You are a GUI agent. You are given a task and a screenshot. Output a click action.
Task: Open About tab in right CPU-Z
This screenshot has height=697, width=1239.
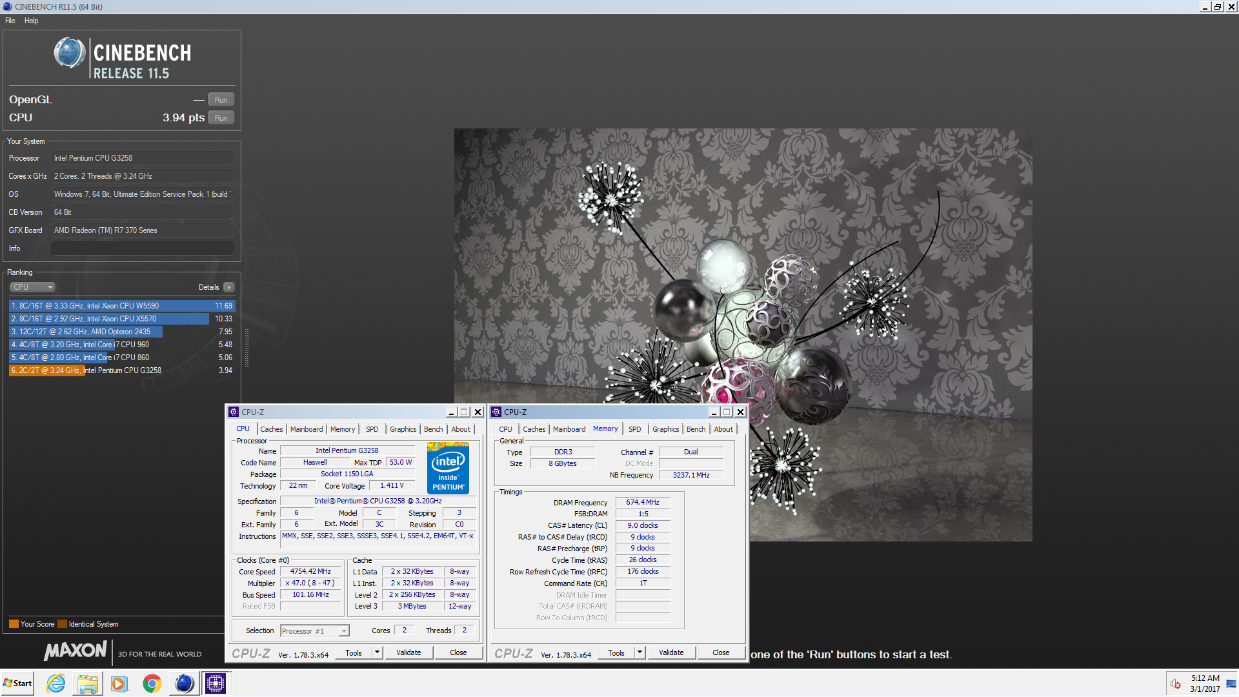[723, 429]
